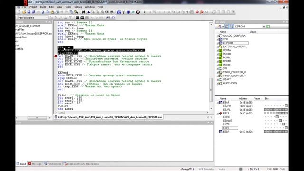This screenshot has height=171, width=304.
Task: Click the Project panel horizontal scrollbar
Action: (x=37, y=118)
